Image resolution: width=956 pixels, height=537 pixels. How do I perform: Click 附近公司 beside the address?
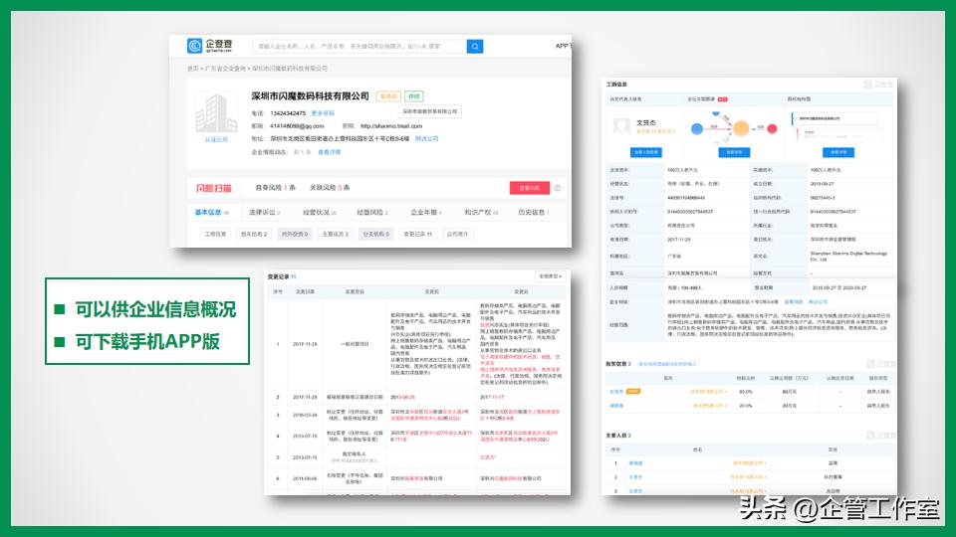[x=427, y=139]
